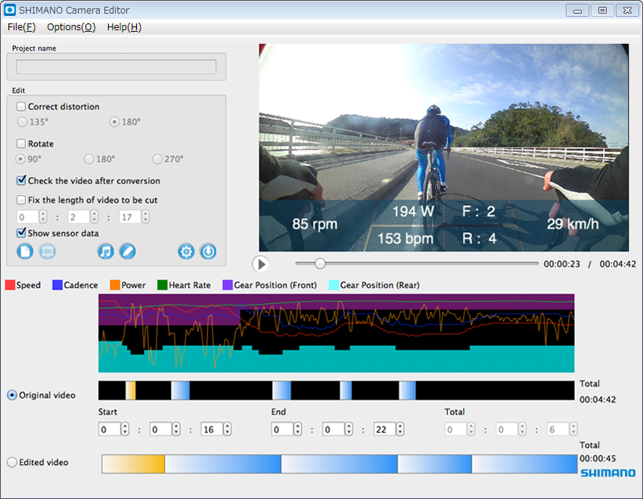Viewport: 643px width, 499px height.
Task: Select the Original video radio button
Action: pos(12,395)
